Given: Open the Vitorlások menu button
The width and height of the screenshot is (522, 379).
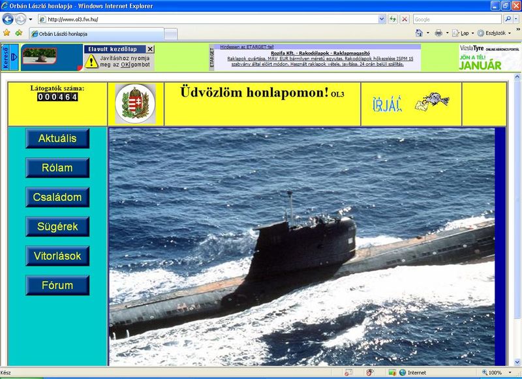Looking at the screenshot, I should coord(57,256).
